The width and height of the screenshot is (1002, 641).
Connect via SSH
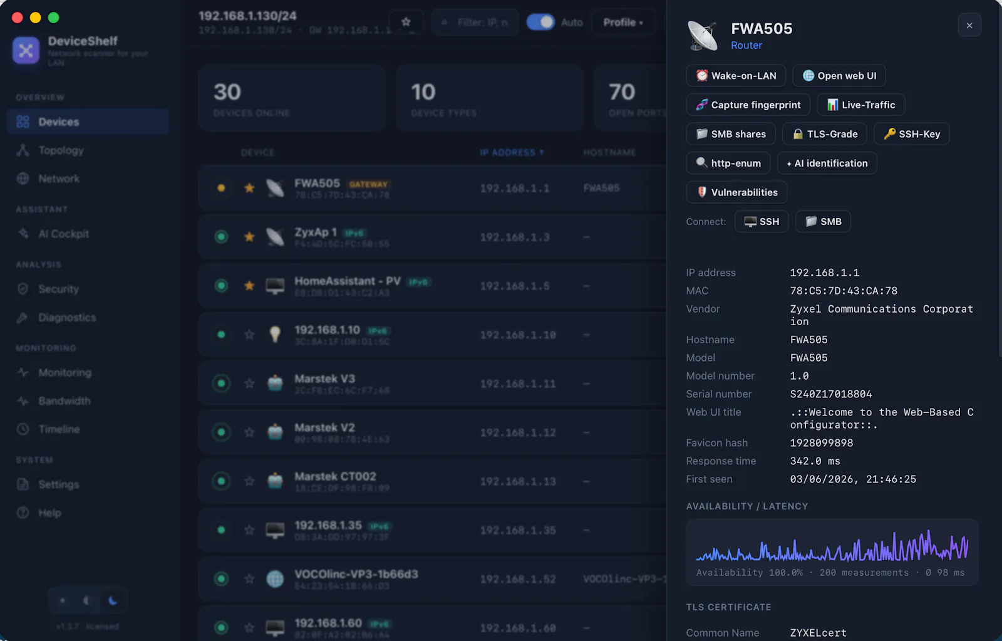[762, 221]
